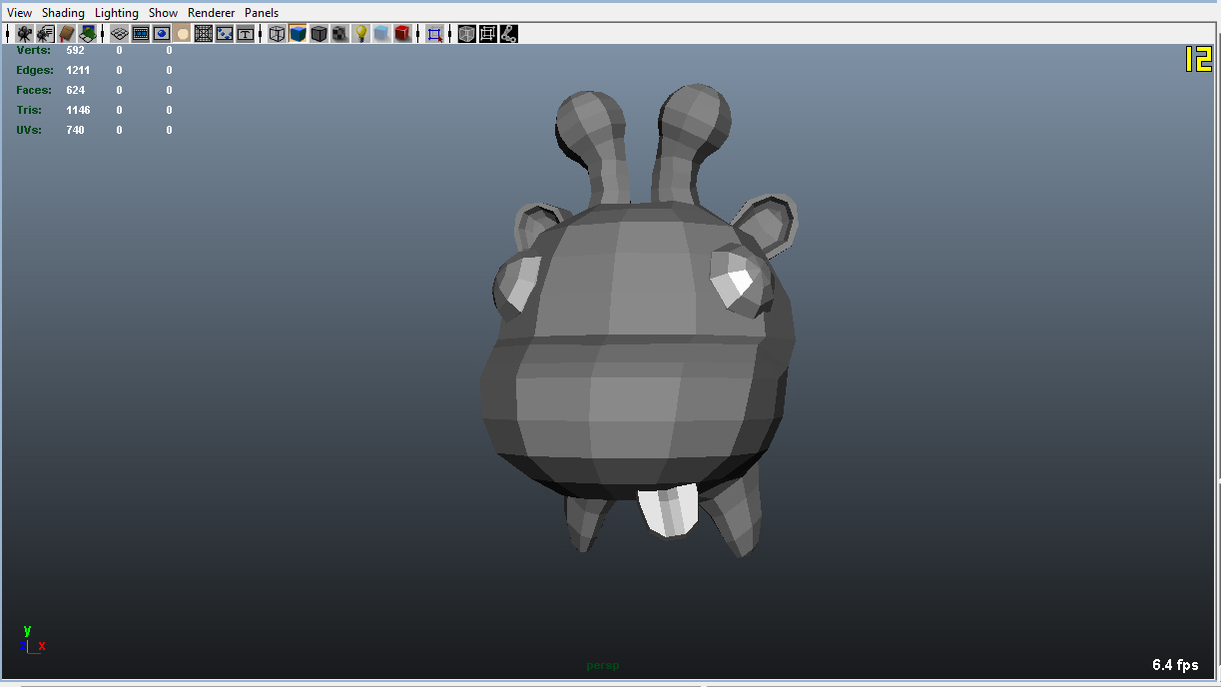Show the film gate
1221x687 pixels.
(140, 33)
